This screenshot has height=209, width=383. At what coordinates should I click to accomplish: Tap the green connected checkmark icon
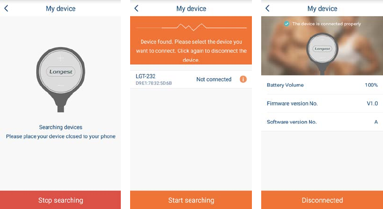(x=287, y=23)
